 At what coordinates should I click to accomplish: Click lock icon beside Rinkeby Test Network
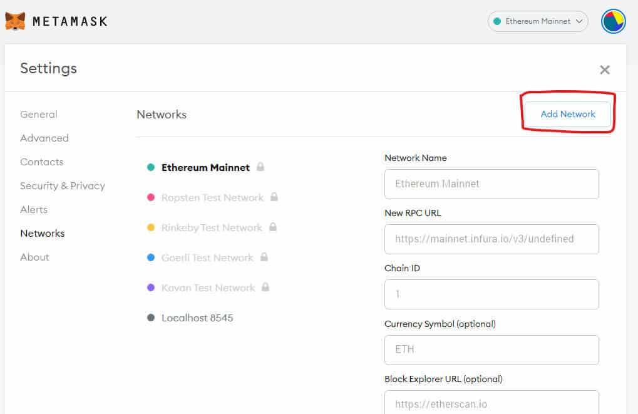click(273, 227)
